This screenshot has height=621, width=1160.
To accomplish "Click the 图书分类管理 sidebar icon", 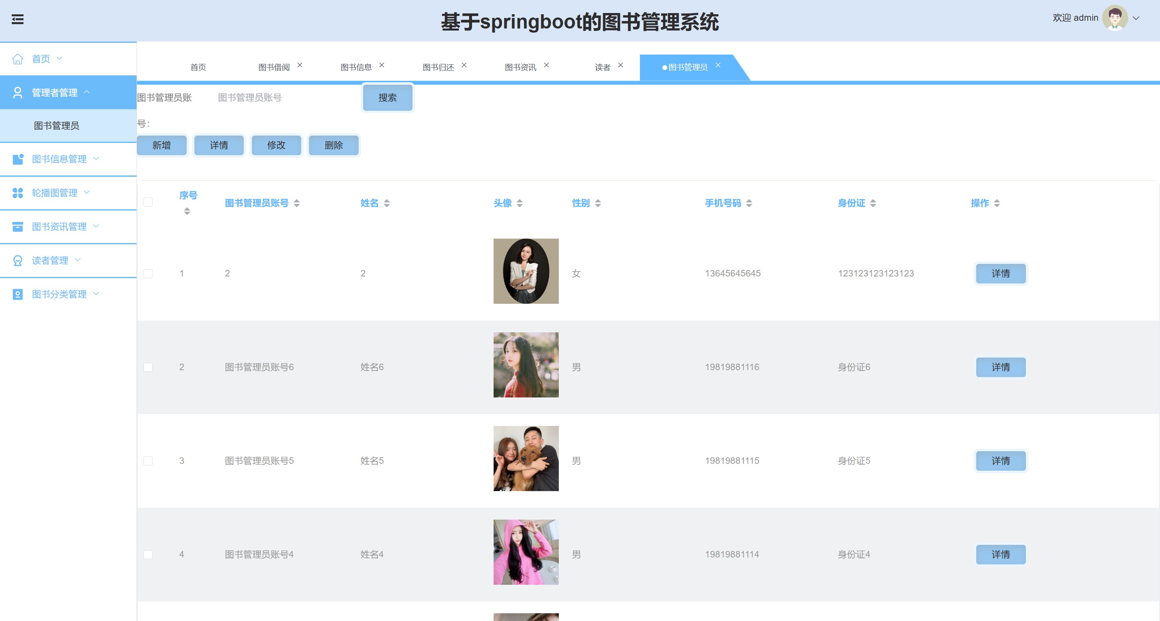I will pos(18,294).
